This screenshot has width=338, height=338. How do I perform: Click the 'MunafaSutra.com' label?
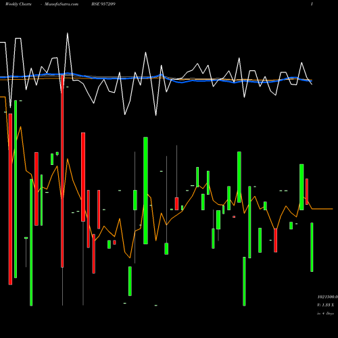pos(62,4)
